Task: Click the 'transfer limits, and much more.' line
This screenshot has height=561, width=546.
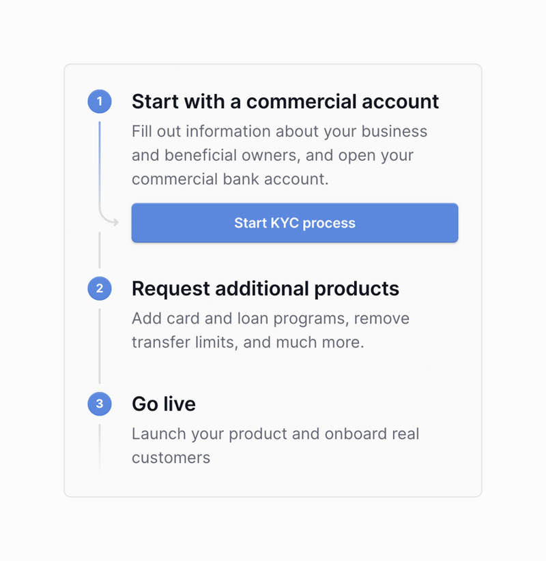Action: point(248,342)
